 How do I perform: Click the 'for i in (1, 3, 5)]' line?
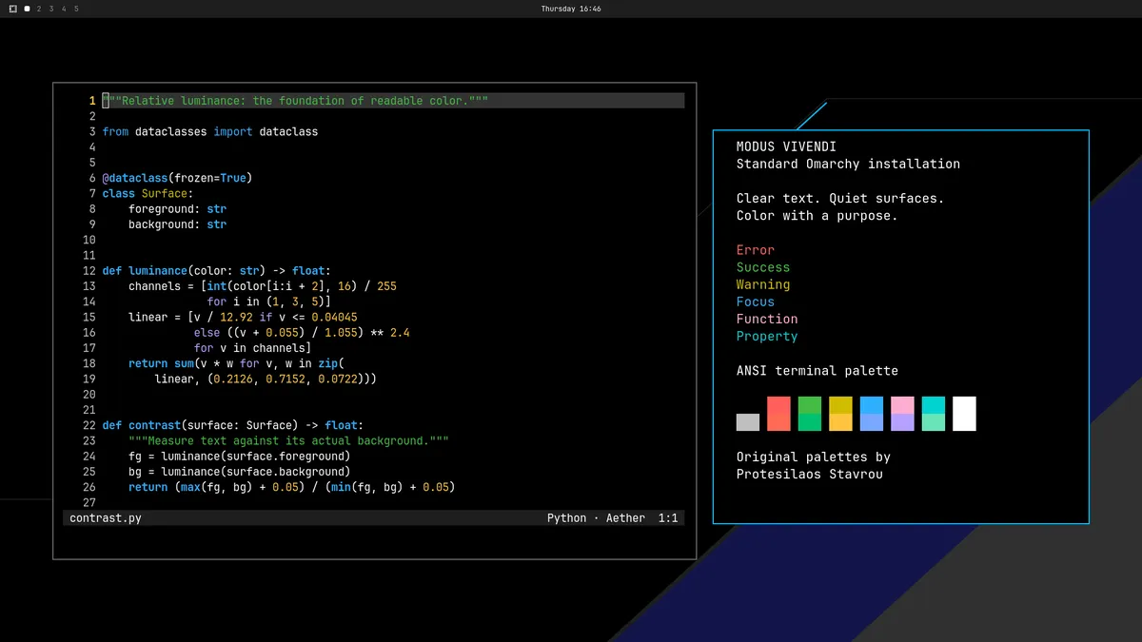point(268,302)
